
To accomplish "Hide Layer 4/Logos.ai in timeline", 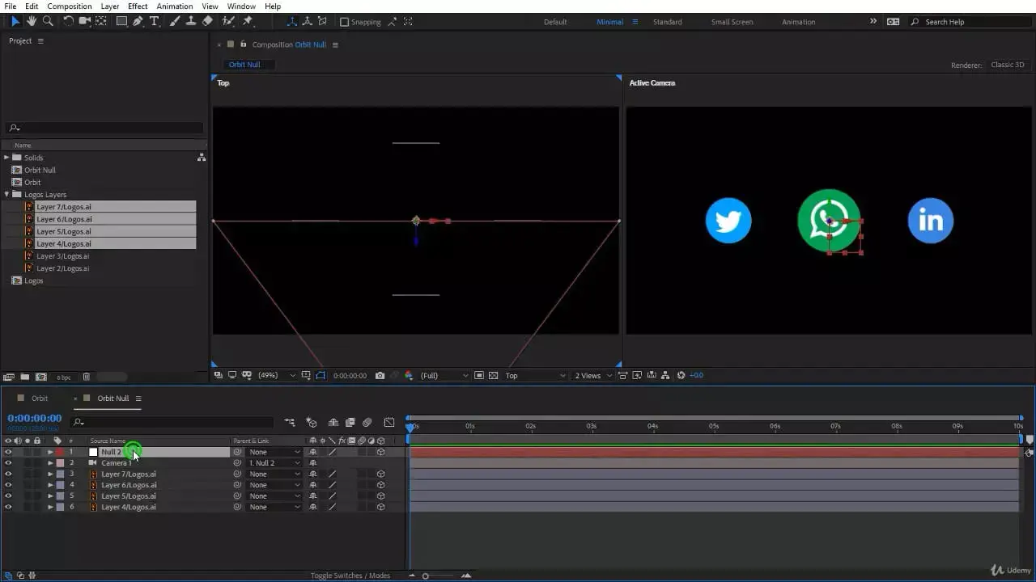I will coord(8,507).
